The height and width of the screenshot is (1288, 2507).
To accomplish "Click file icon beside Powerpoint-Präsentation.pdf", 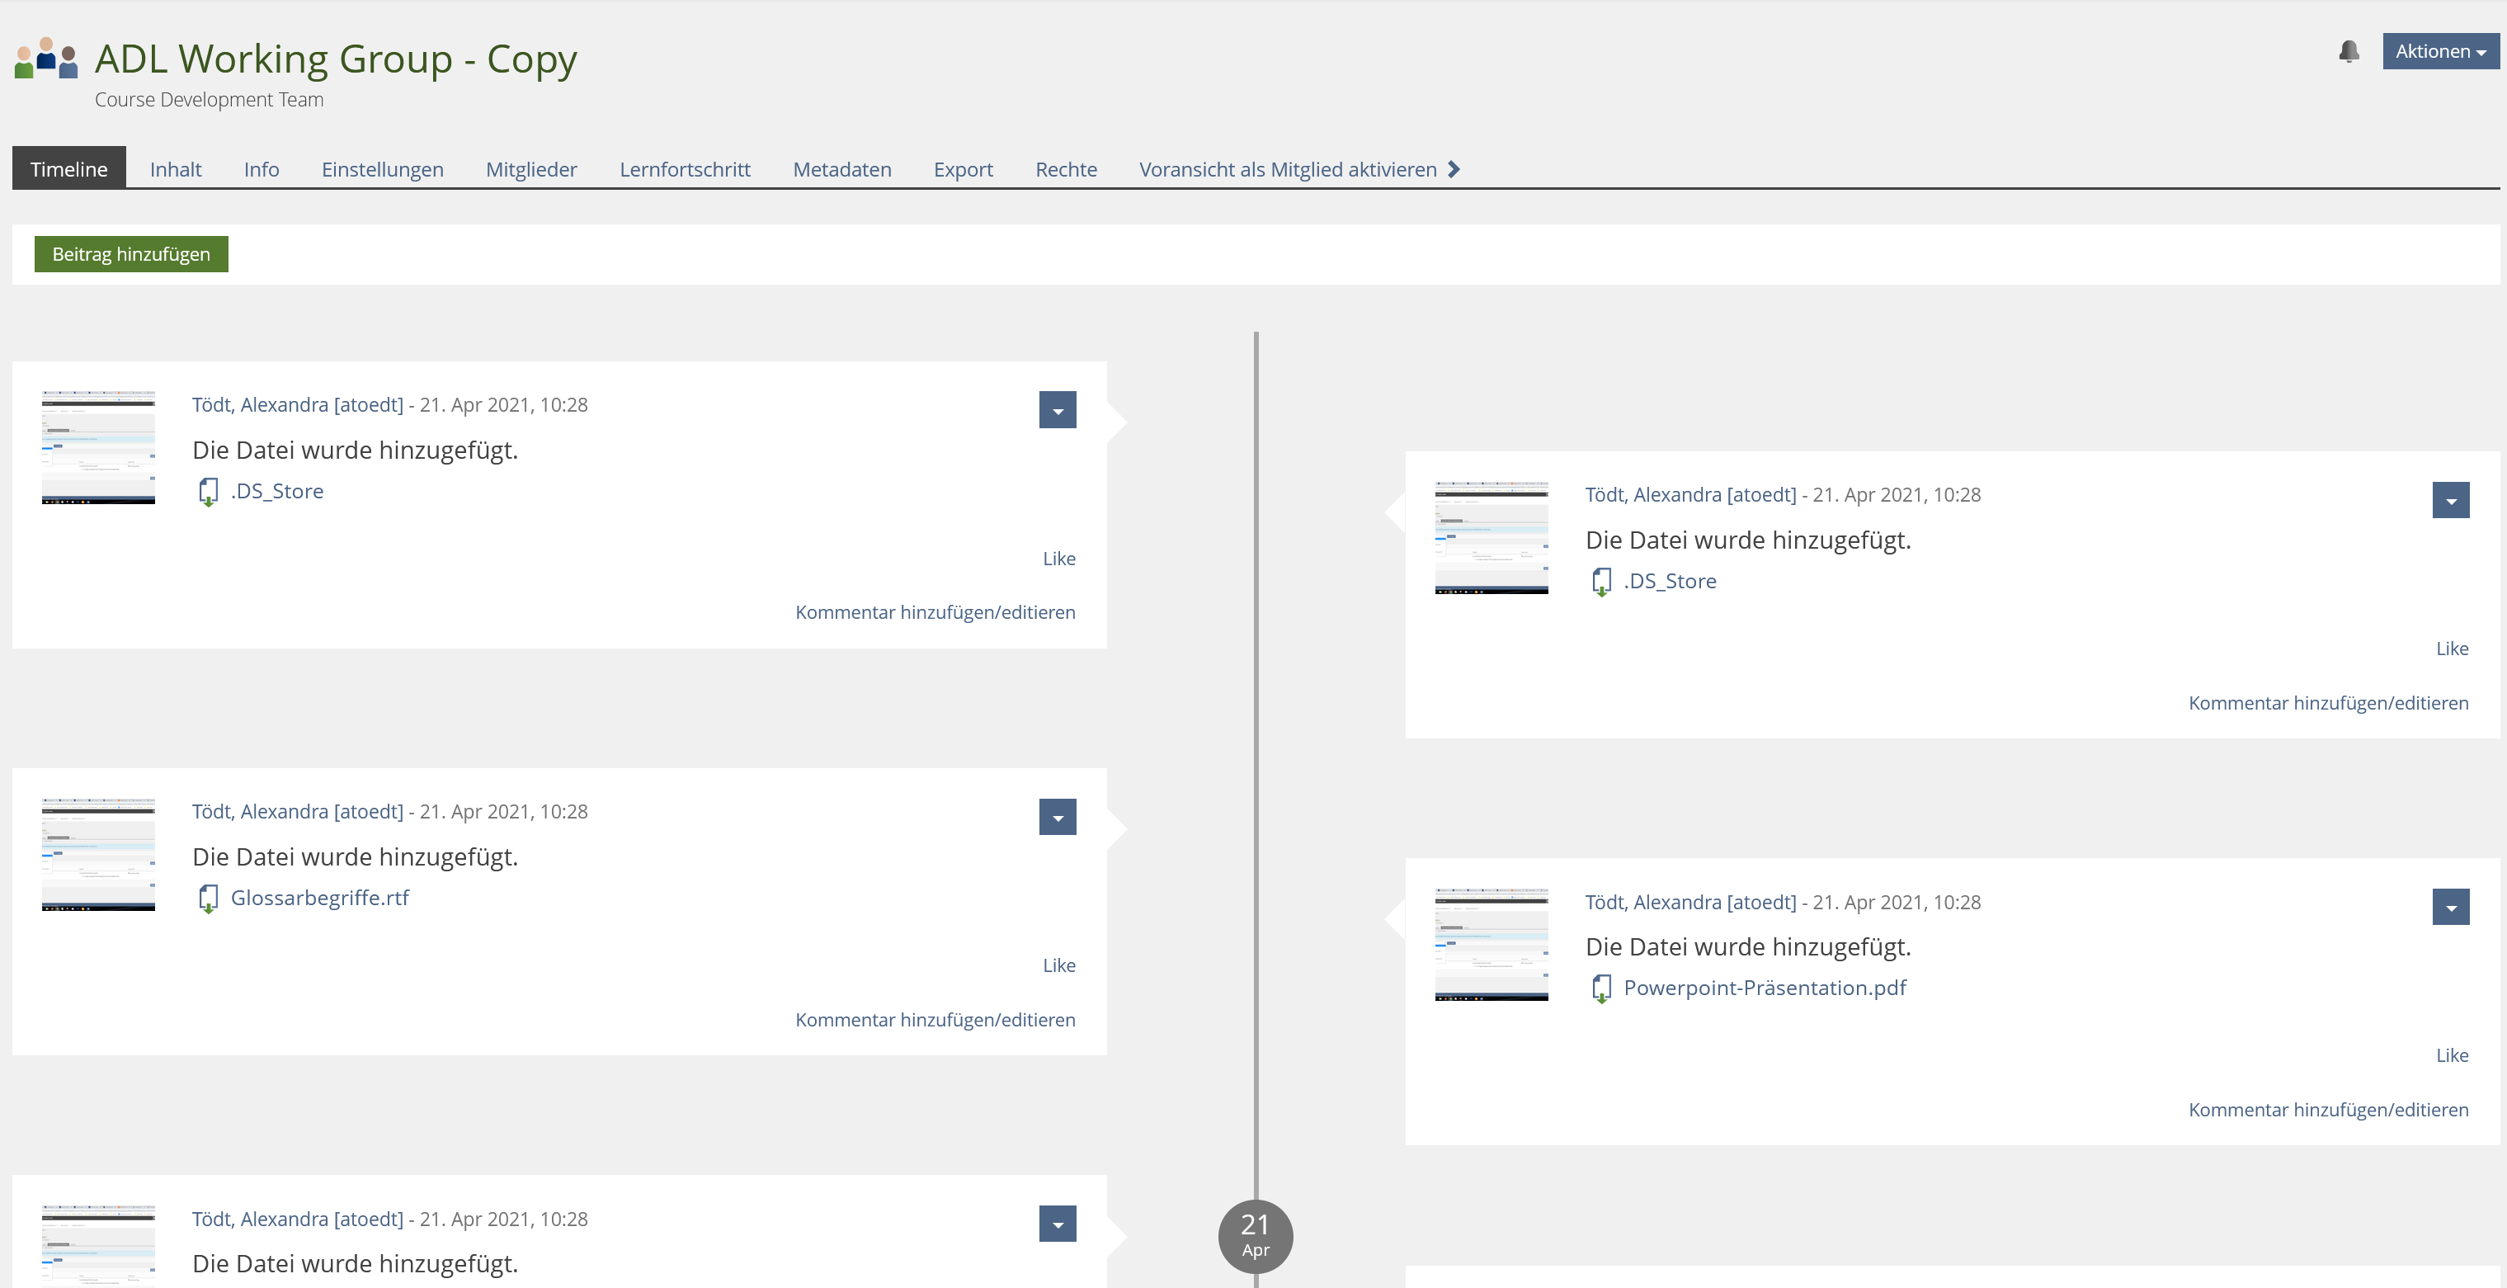I will (1601, 988).
